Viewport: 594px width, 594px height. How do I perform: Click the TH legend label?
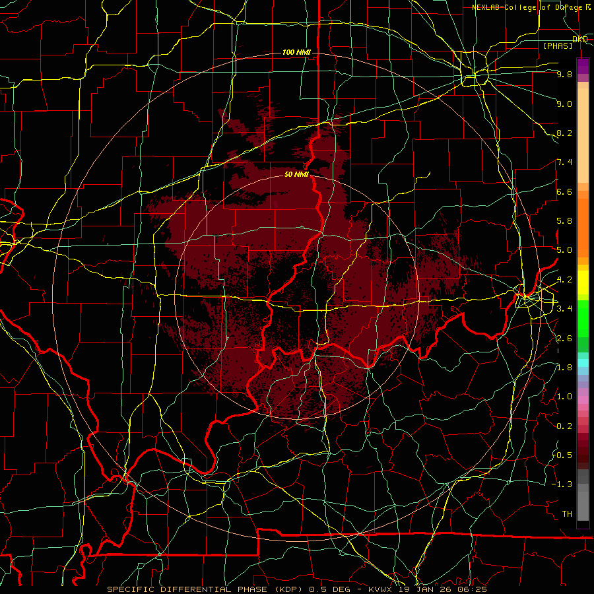[x=567, y=513]
